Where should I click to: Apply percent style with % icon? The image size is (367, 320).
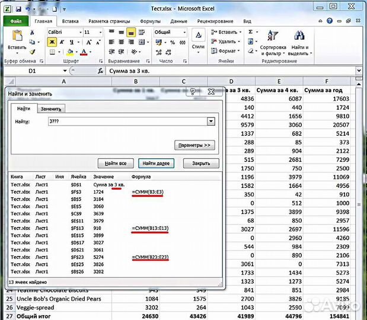(x=173, y=42)
